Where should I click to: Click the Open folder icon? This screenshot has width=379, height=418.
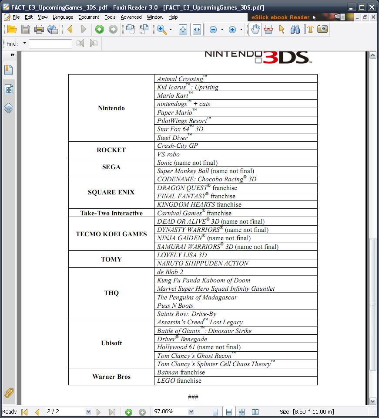[12, 29]
